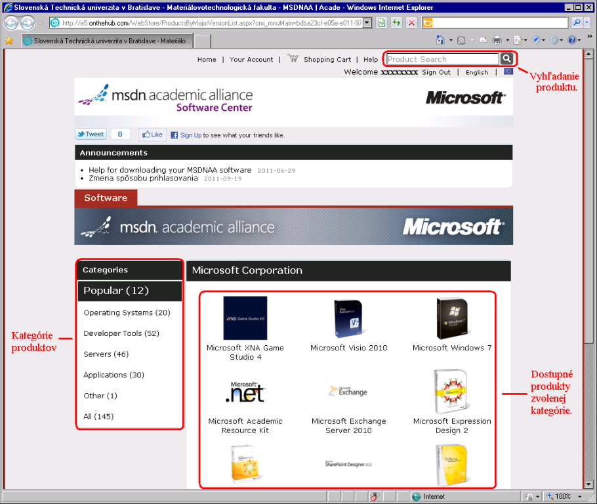This screenshot has height=504, width=597.
Task: Go back with the browser Back arrow
Action: click(x=11, y=23)
